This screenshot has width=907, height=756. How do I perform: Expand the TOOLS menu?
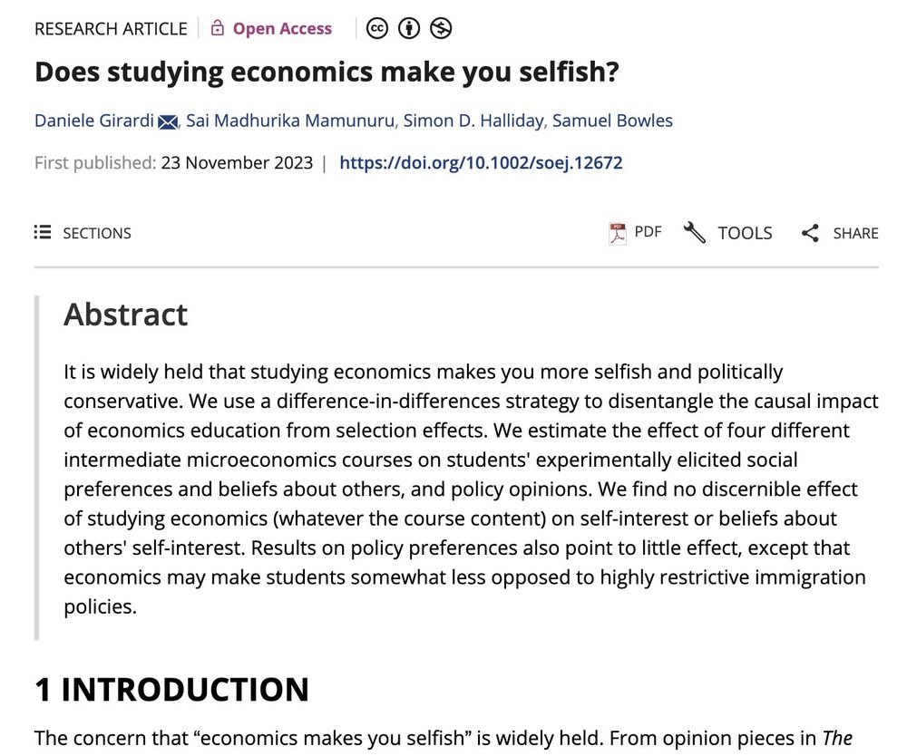pyautogui.click(x=745, y=234)
